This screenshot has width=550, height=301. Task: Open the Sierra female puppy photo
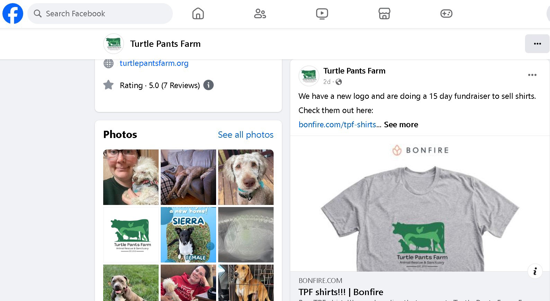(x=188, y=235)
